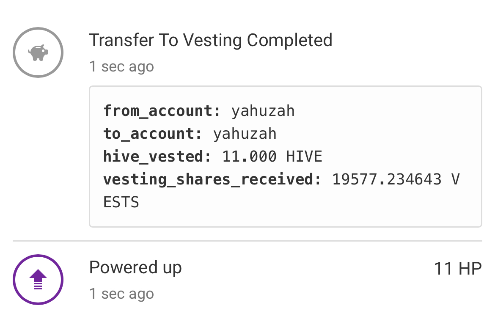Click the 11.000 vested amount
Image resolution: width=495 pixels, height=319 pixels.
click(x=249, y=157)
